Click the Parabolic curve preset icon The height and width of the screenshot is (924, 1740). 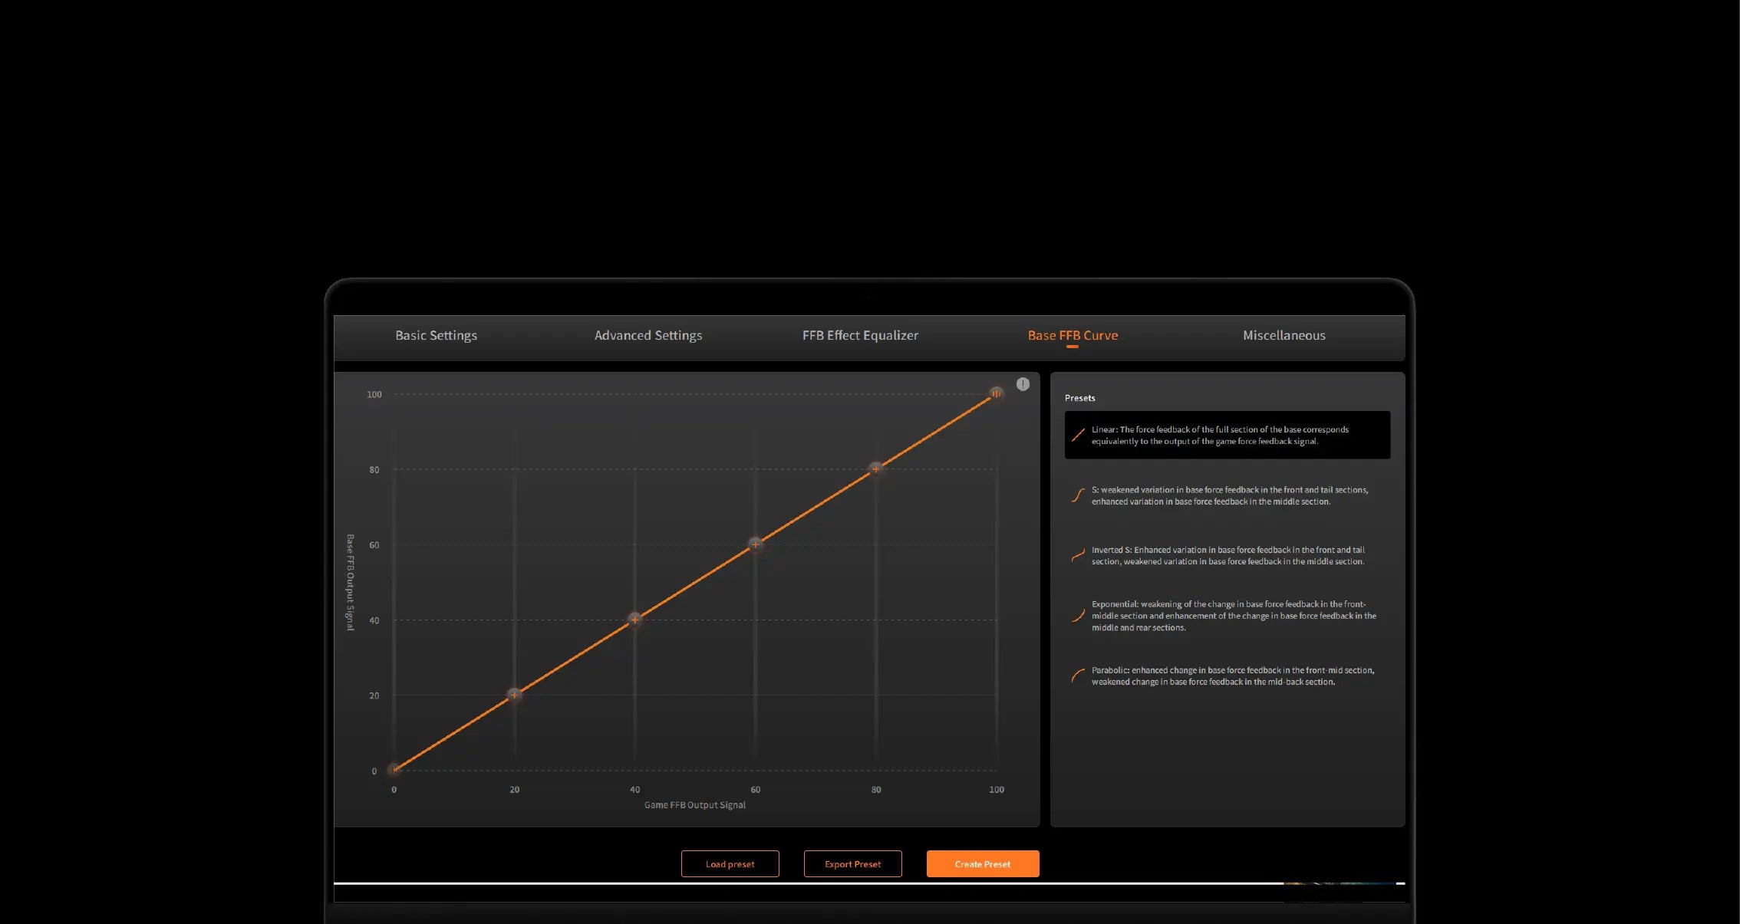[x=1078, y=676]
